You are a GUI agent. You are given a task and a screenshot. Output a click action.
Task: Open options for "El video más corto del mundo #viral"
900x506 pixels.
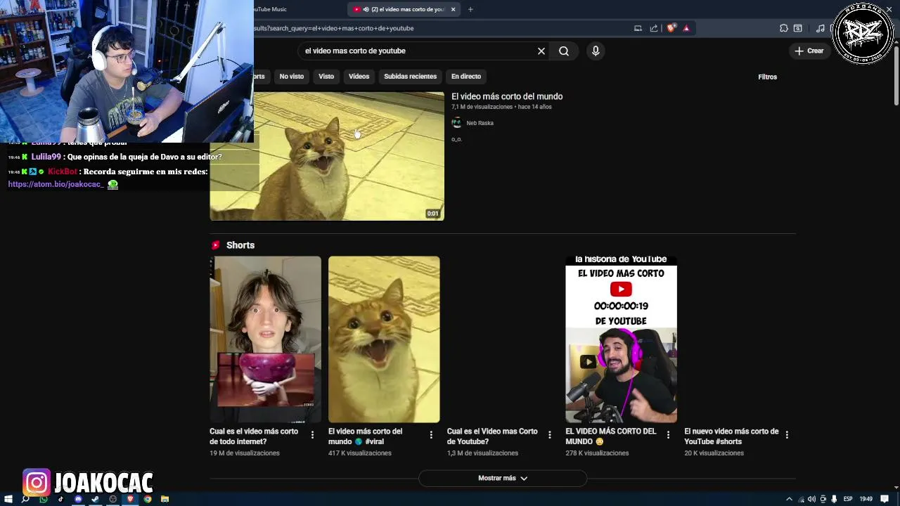(x=431, y=435)
